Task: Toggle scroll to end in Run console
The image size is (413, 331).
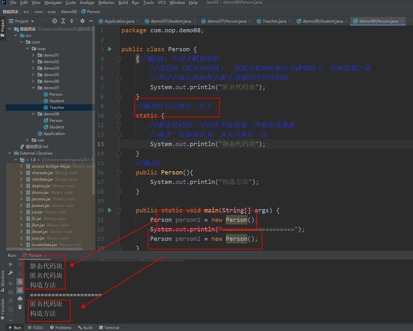Action: point(20,290)
